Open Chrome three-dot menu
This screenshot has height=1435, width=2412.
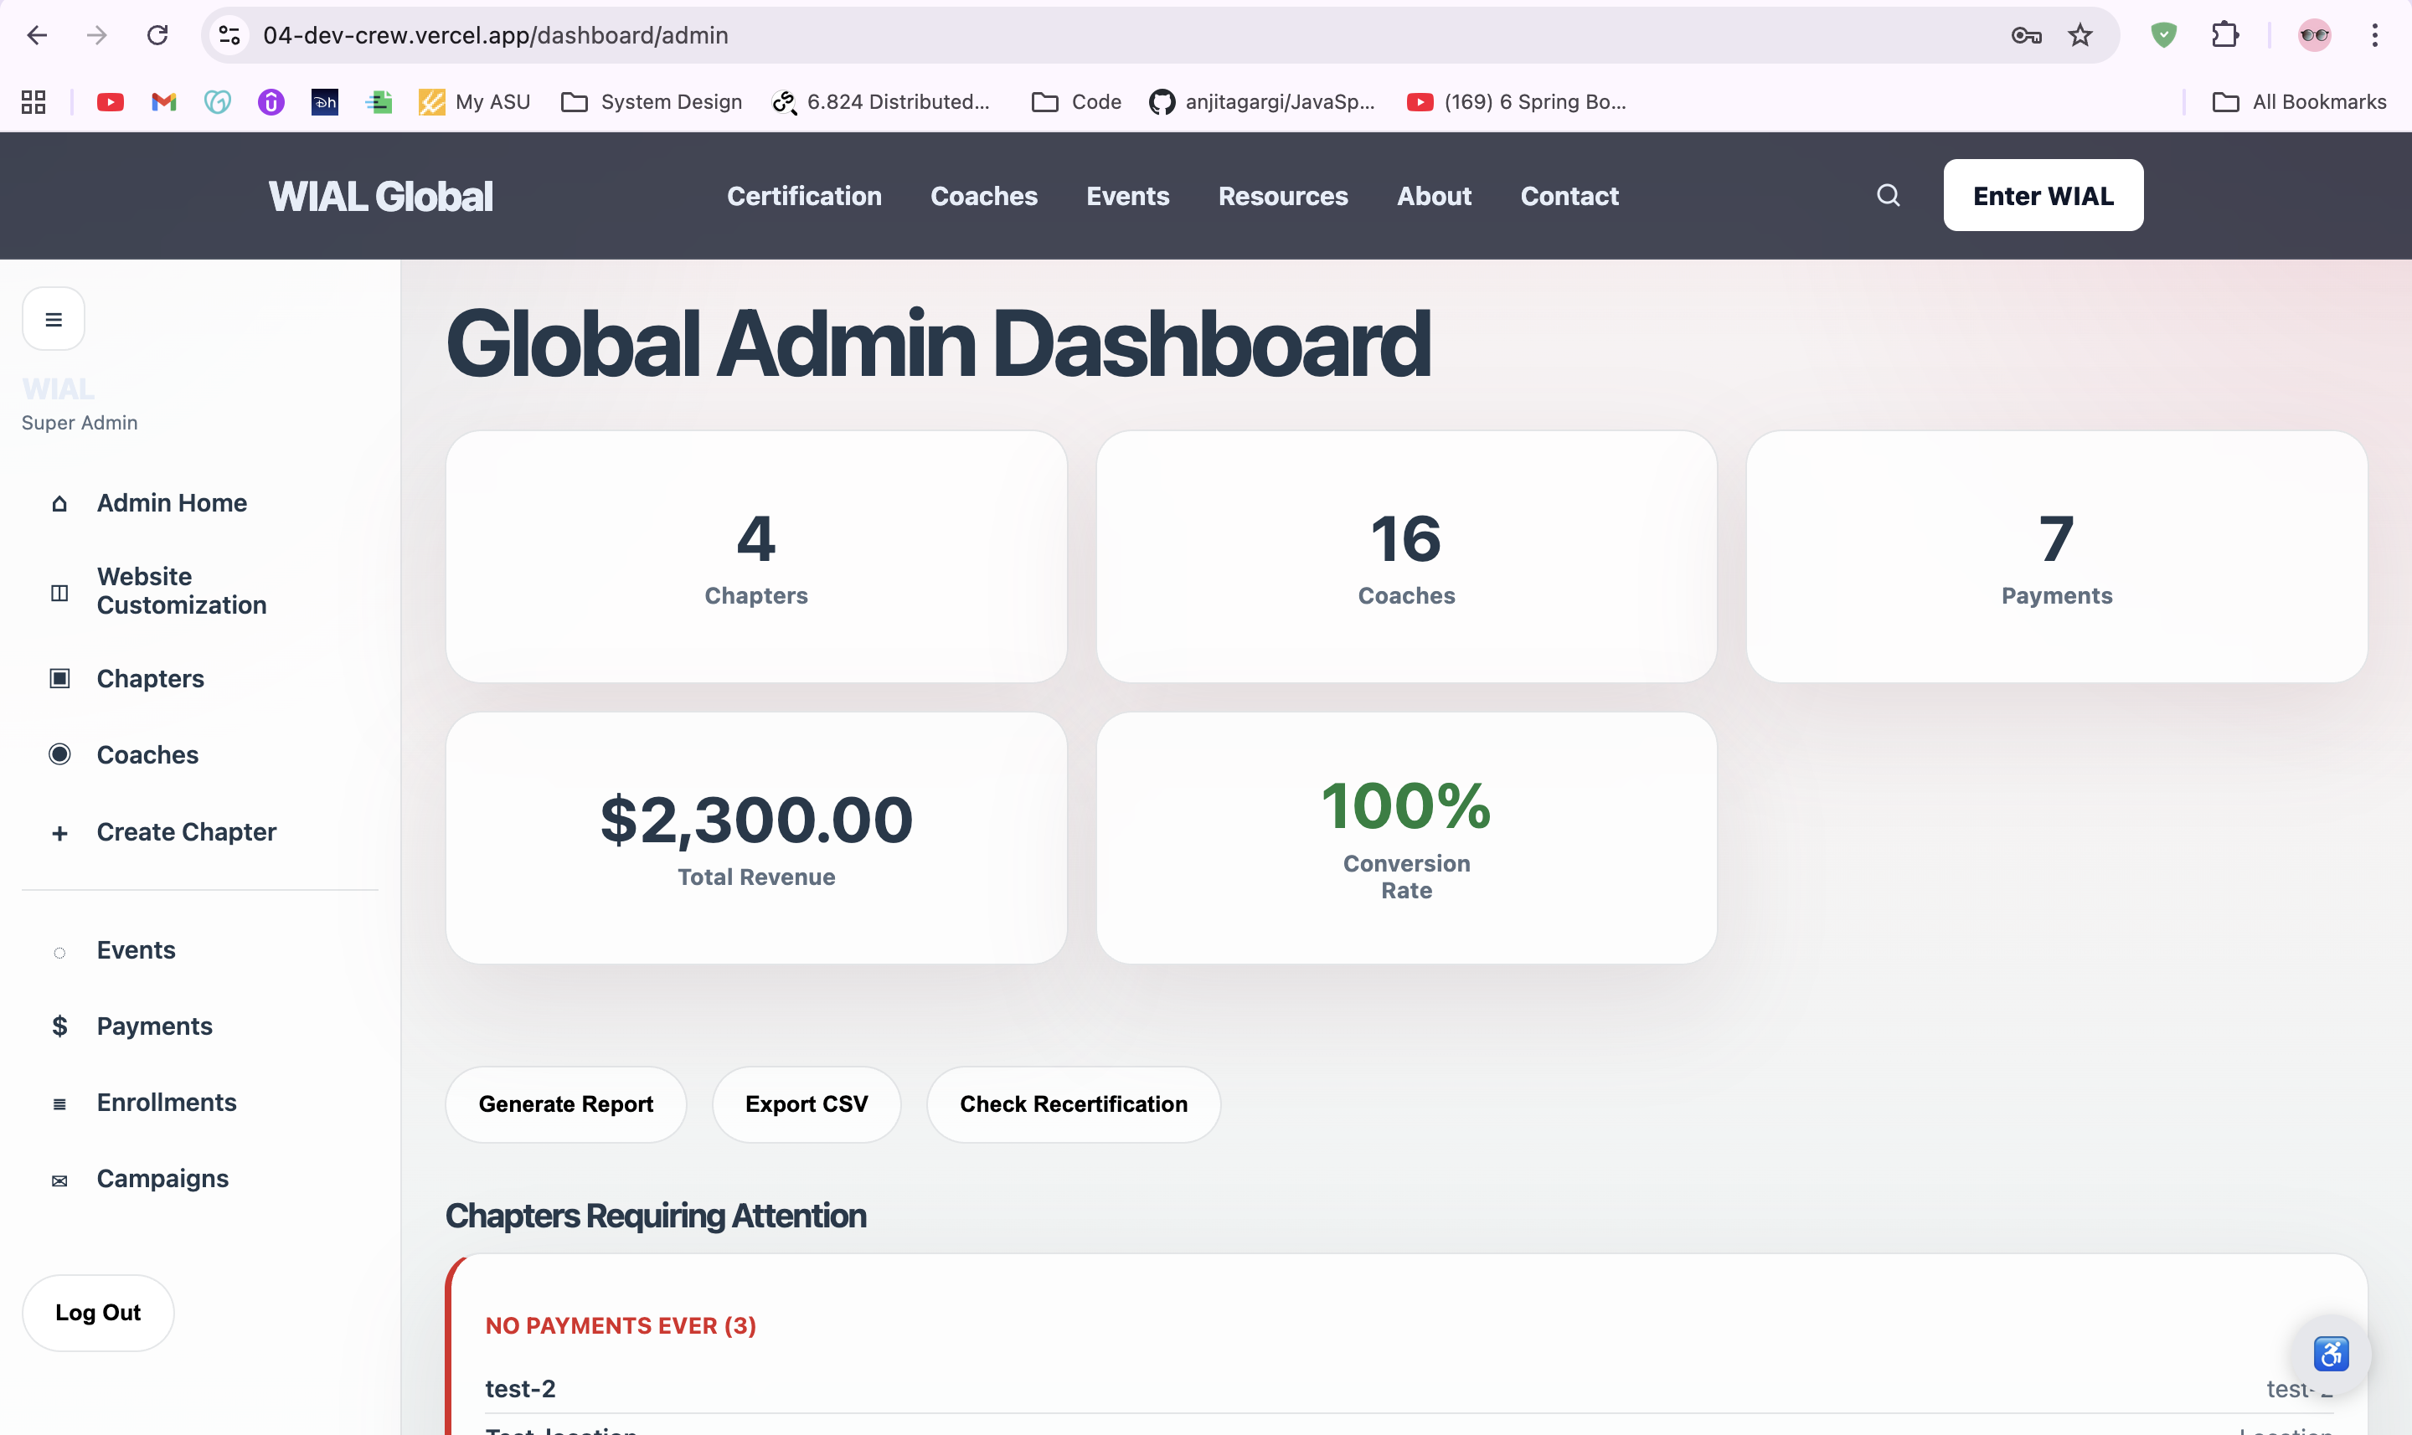pyautogui.click(x=2374, y=36)
